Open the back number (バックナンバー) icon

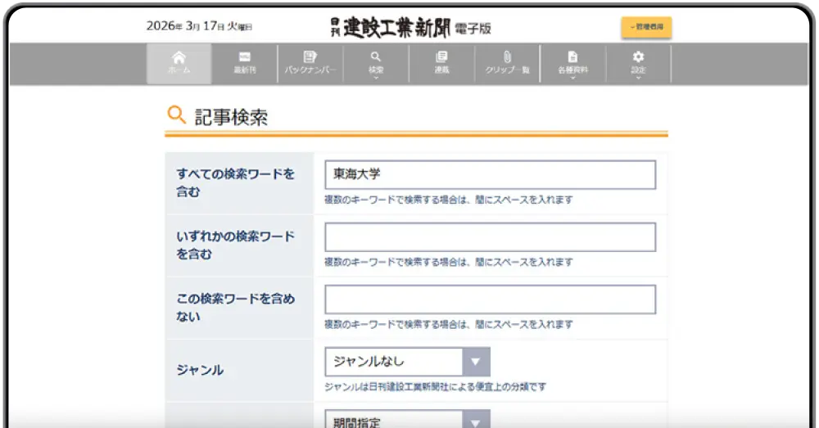click(x=310, y=57)
